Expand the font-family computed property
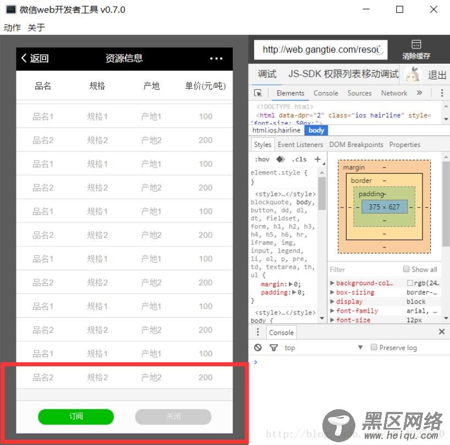The width and height of the screenshot is (450, 445). (x=332, y=311)
